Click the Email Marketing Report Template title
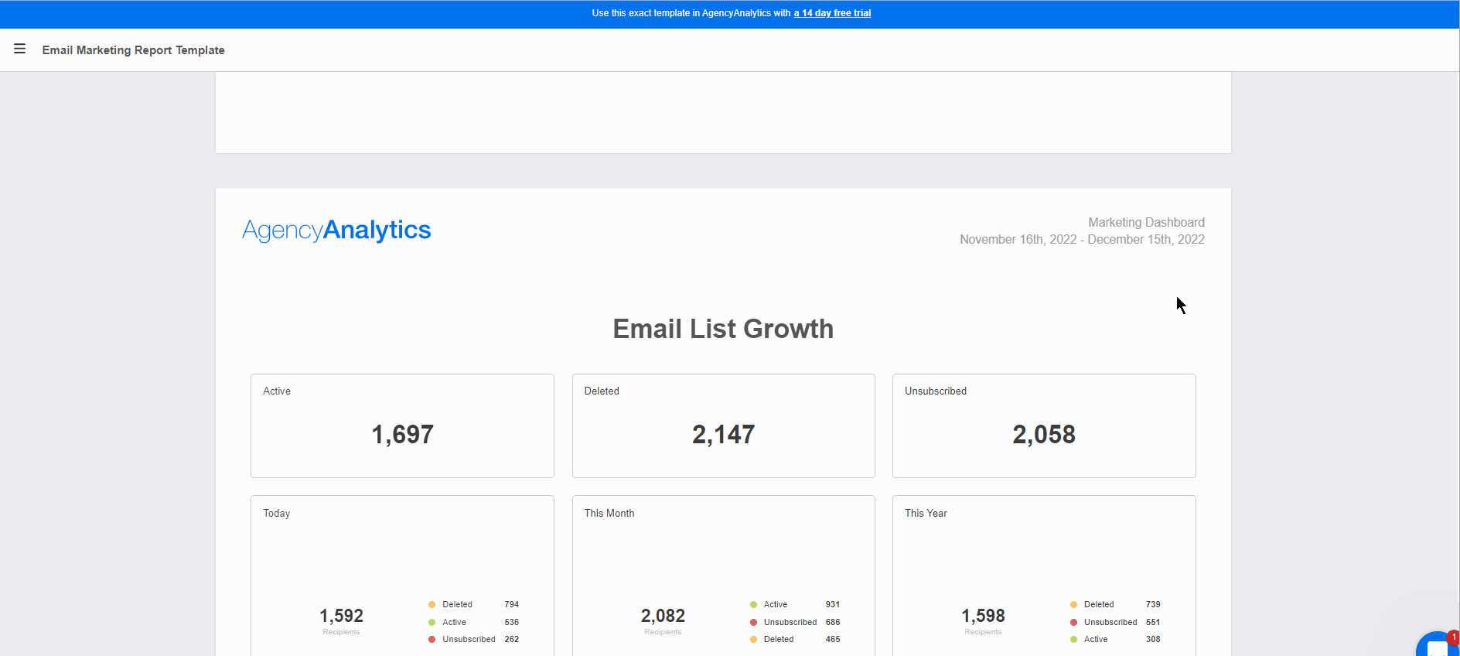This screenshot has height=656, width=1460. [x=133, y=50]
